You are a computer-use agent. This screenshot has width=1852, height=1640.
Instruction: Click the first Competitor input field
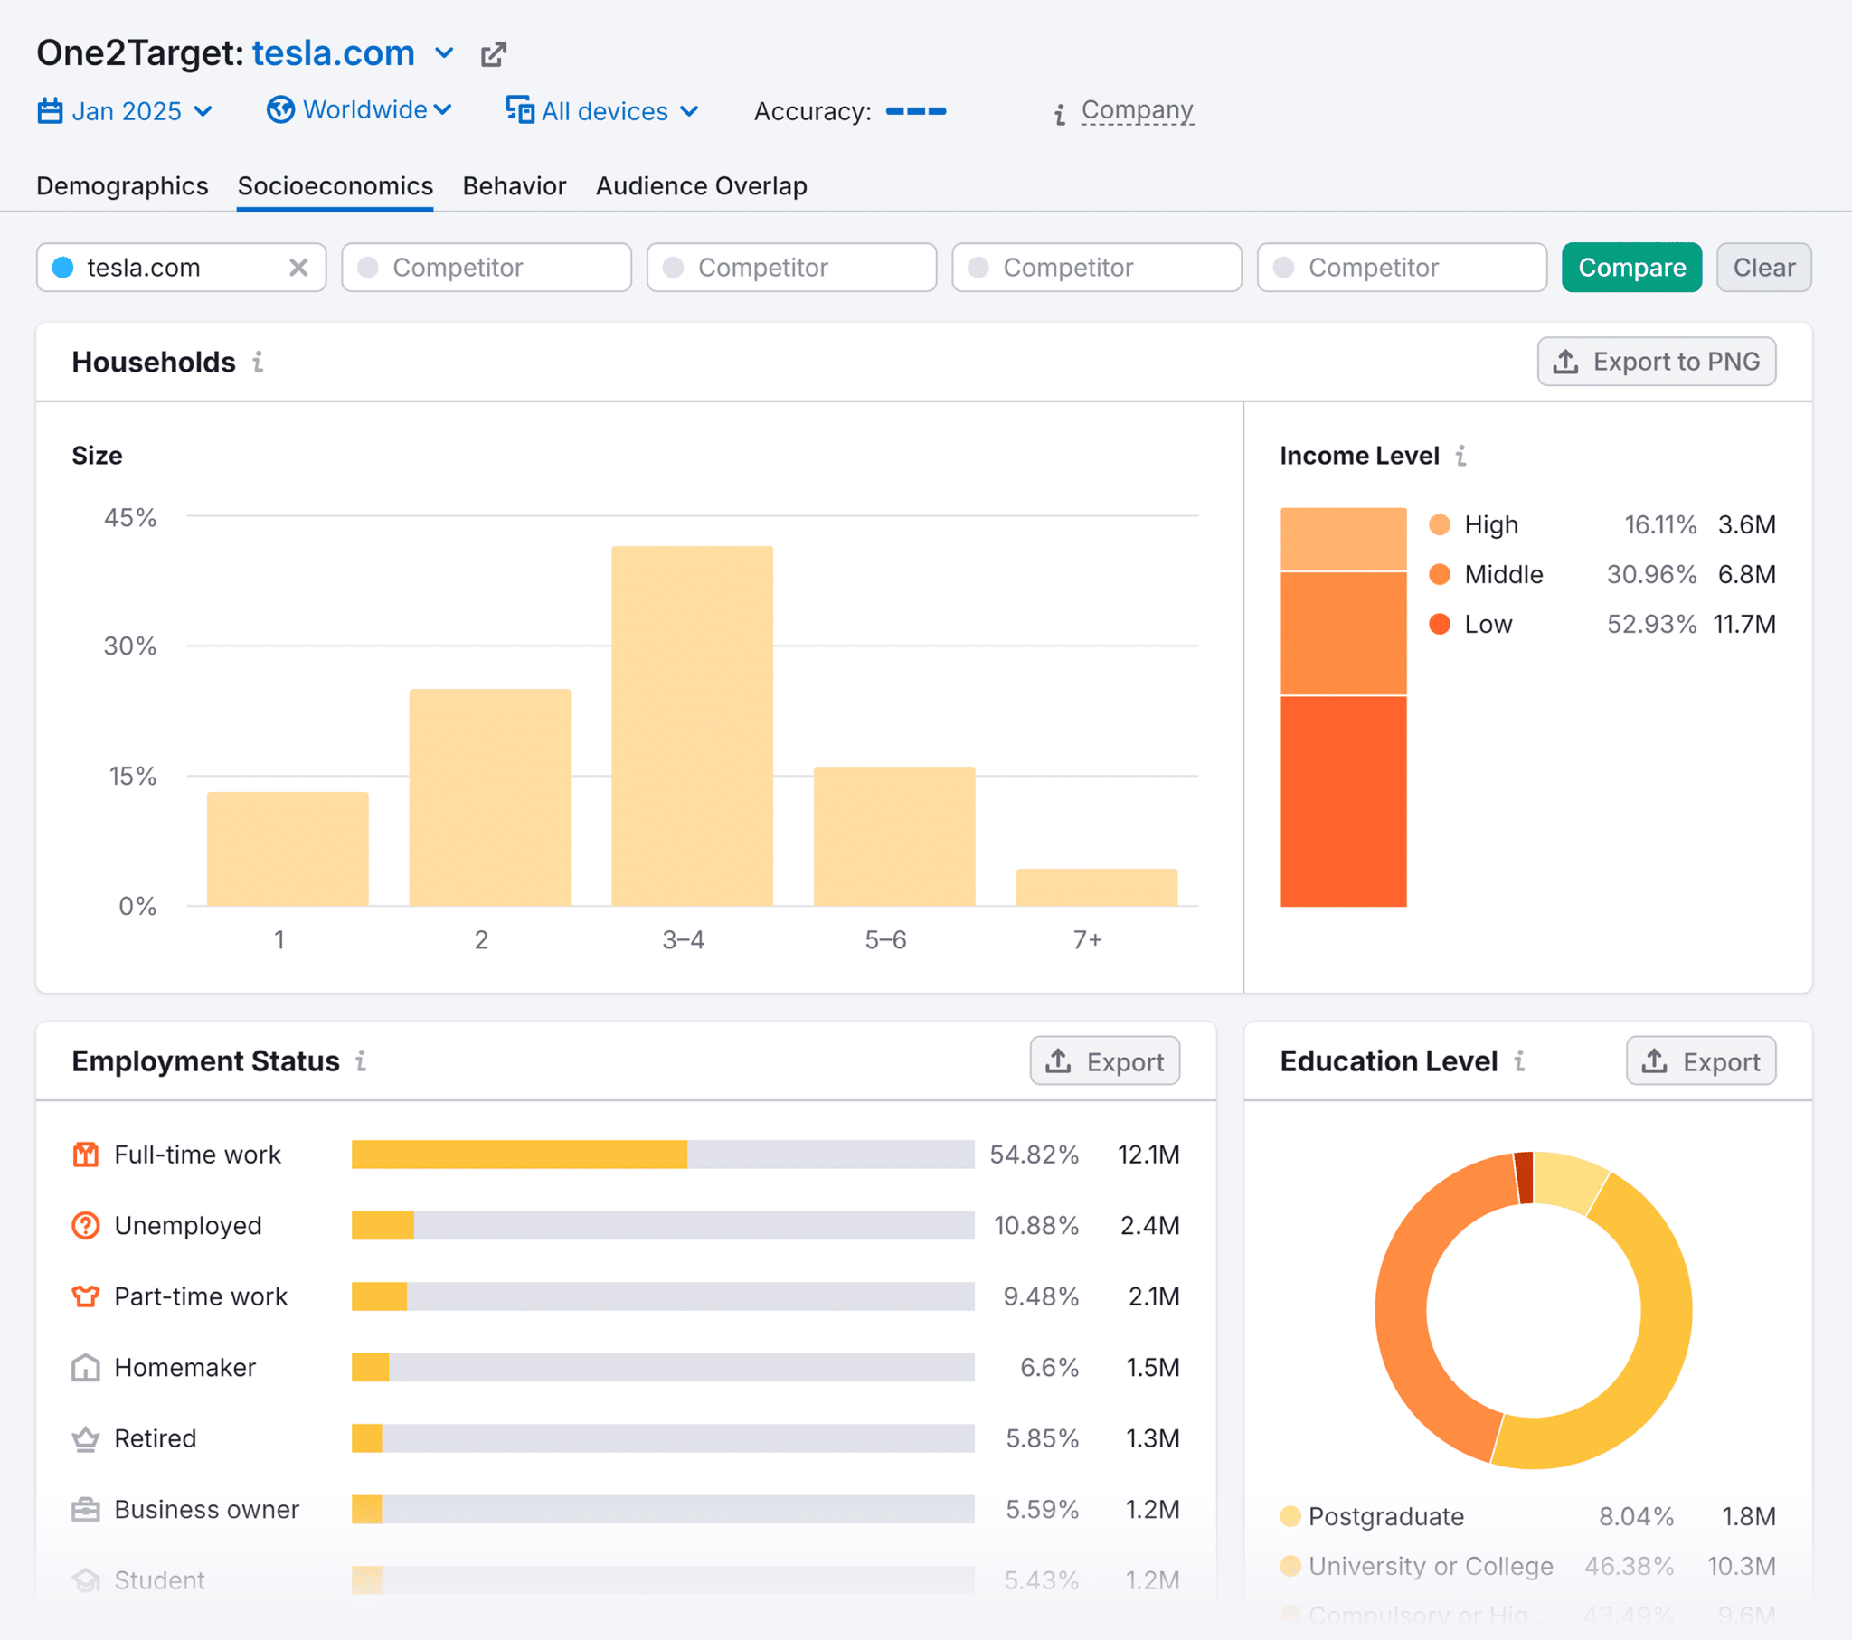(x=487, y=268)
